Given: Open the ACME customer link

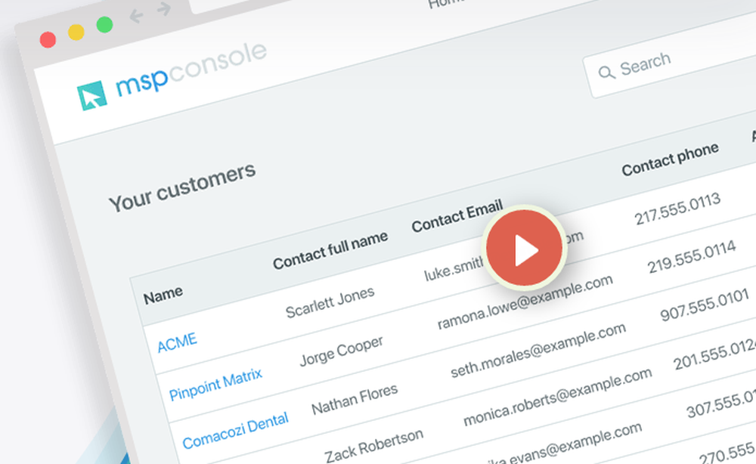Looking at the screenshot, I should 178,342.
